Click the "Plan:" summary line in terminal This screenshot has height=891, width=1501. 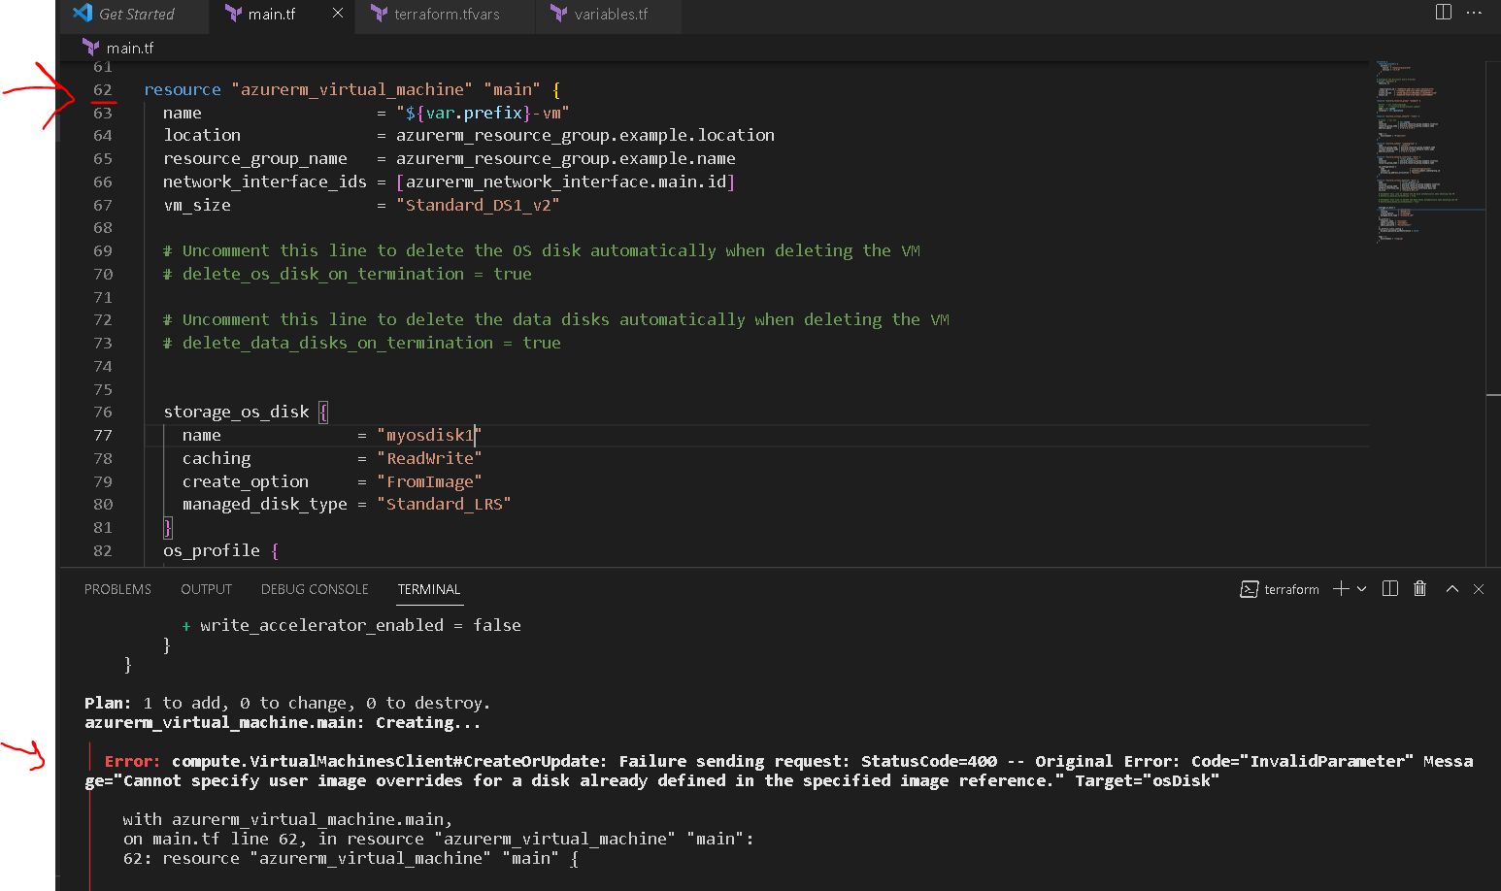[287, 703]
